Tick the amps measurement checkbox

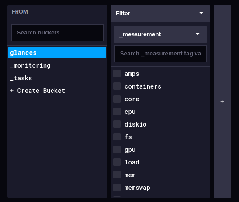pyautogui.click(x=117, y=74)
